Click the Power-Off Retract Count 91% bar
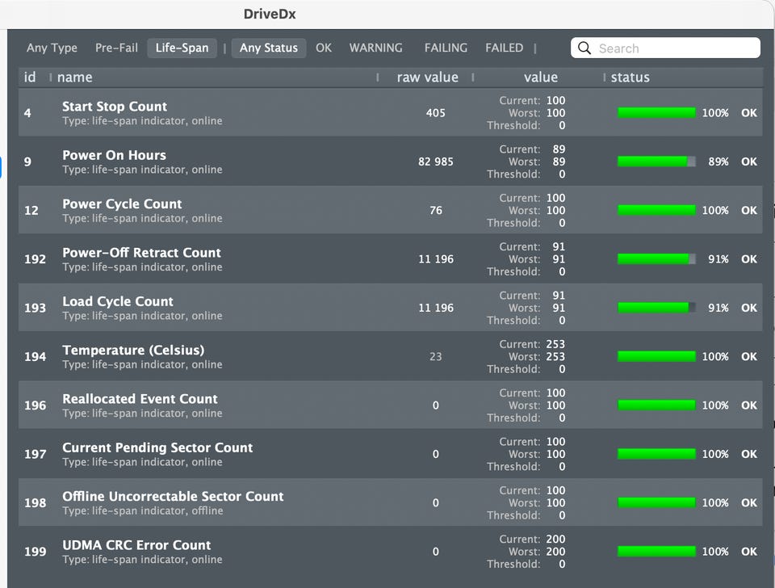 [x=656, y=259]
